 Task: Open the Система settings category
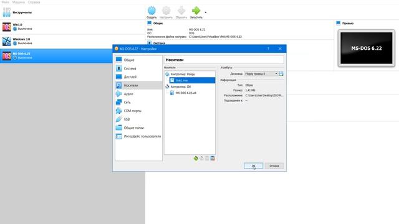click(x=138, y=68)
